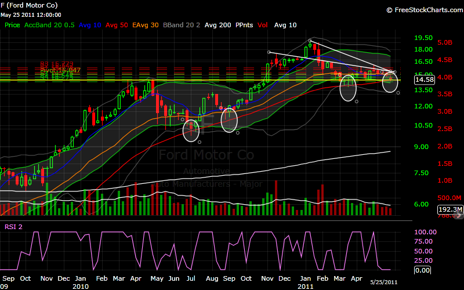Image resolution: width=464 pixels, height=290 pixels.
Task: Click the 500.0M volume axis label
Action: pos(449,198)
